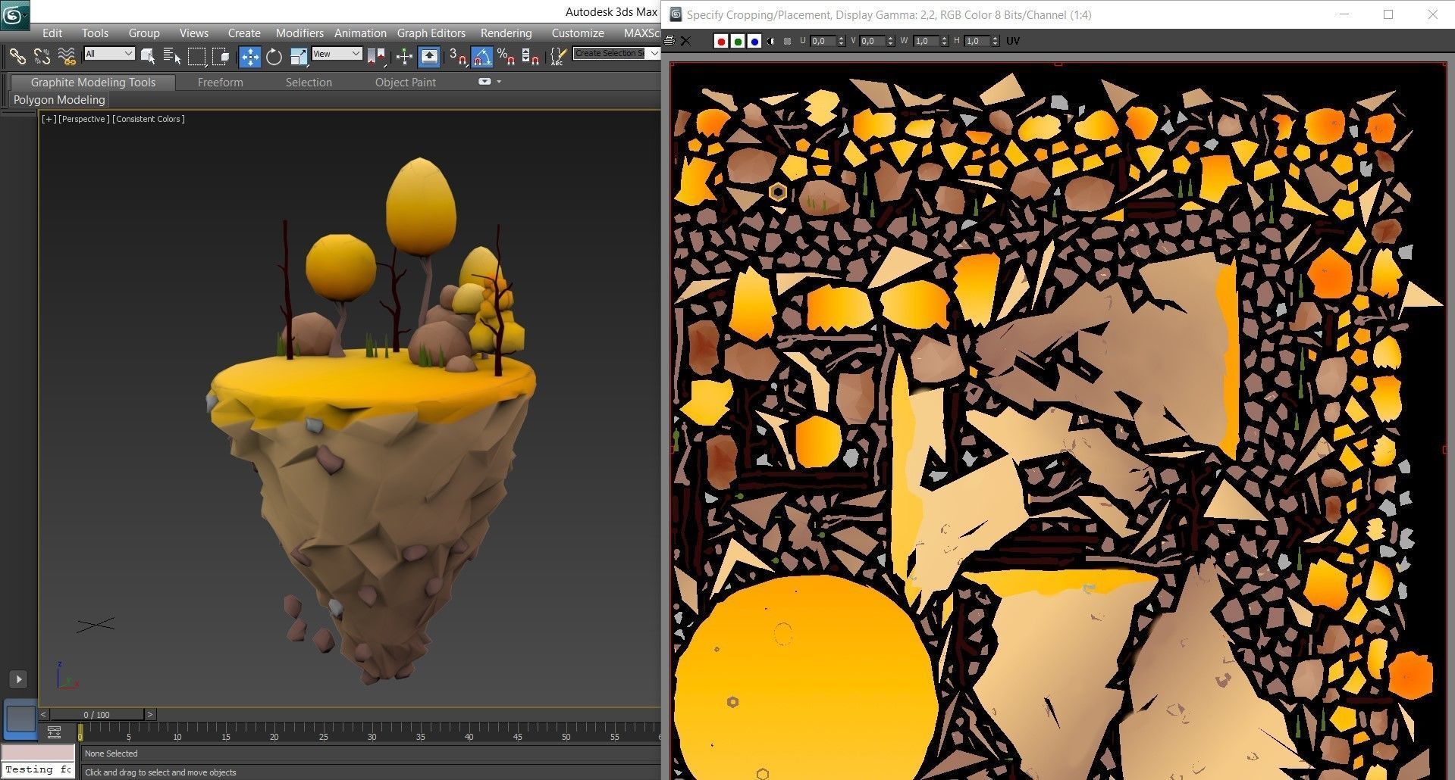Toggle blue channel in Cropping window
Screen dimensions: 1455x780
(x=754, y=41)
